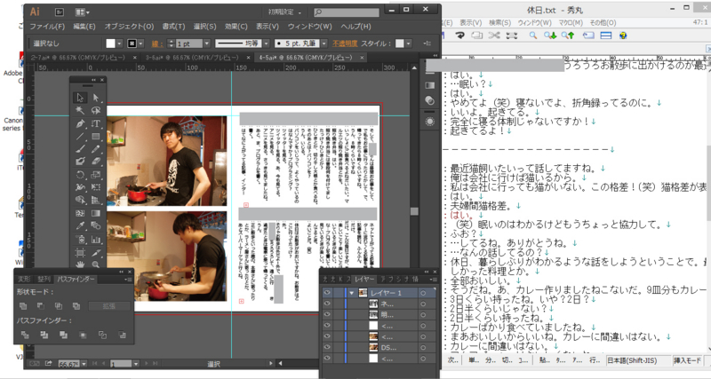Click the Illustrator search field

click(347, 12)
